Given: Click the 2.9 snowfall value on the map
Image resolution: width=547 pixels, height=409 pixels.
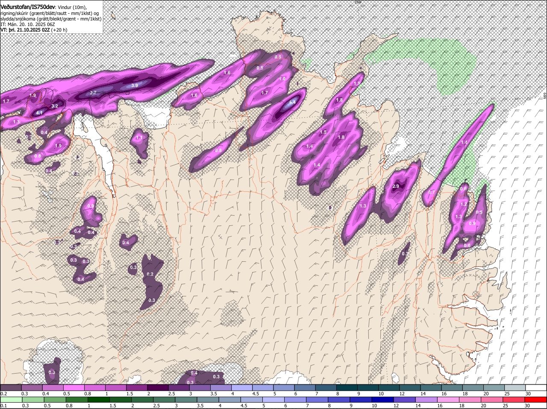Looking at the screenshot, I should click(396, 186).
